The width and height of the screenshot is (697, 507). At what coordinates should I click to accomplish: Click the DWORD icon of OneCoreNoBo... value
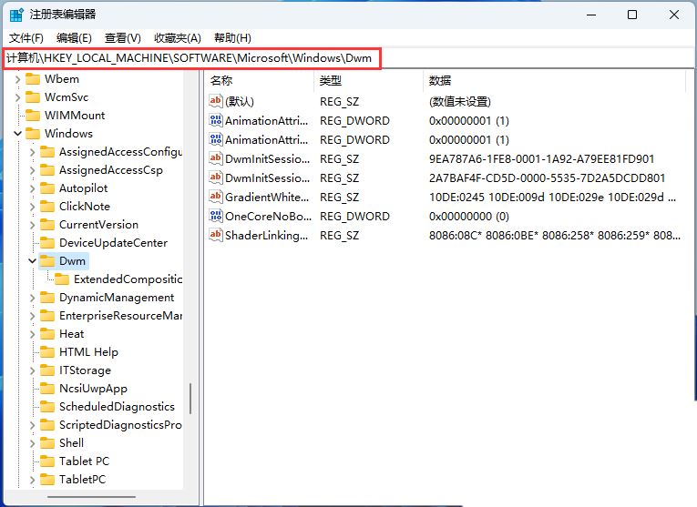216,216
